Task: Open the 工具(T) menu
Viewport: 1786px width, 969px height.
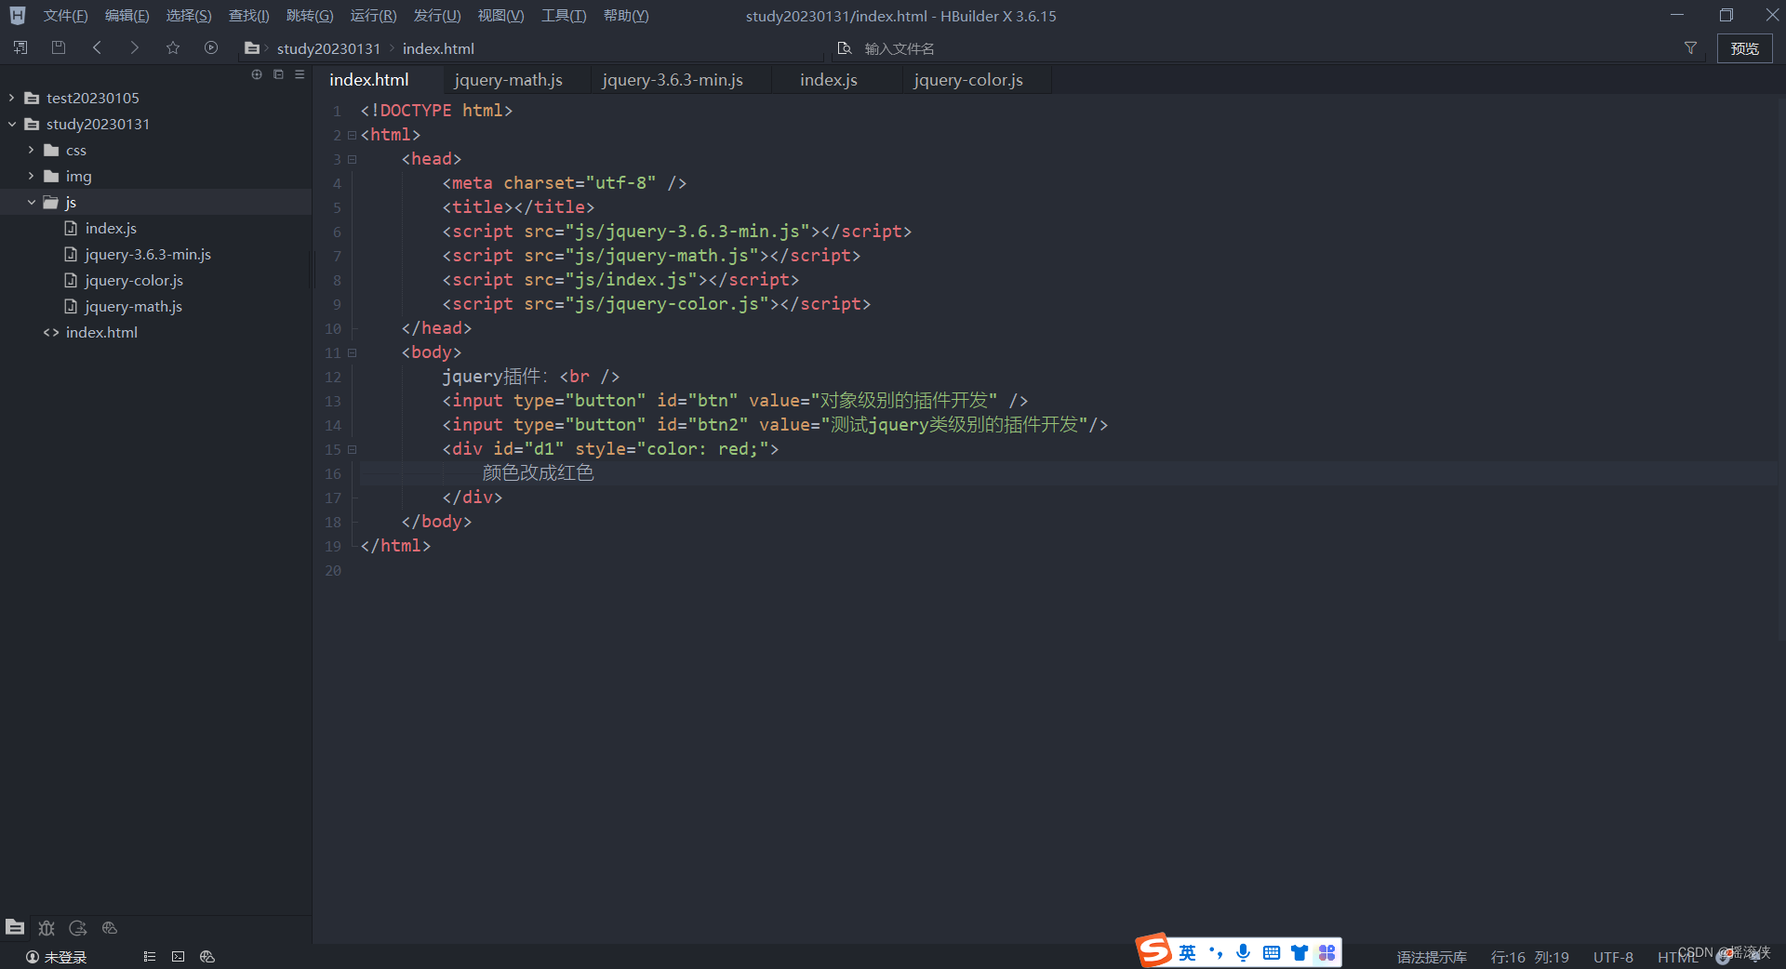Action: [564, 16]
